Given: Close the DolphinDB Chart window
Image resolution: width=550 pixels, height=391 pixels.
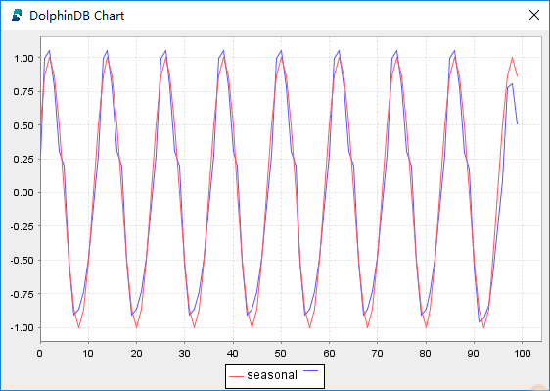Looking at the screenshot, I should tap(534, 15).
